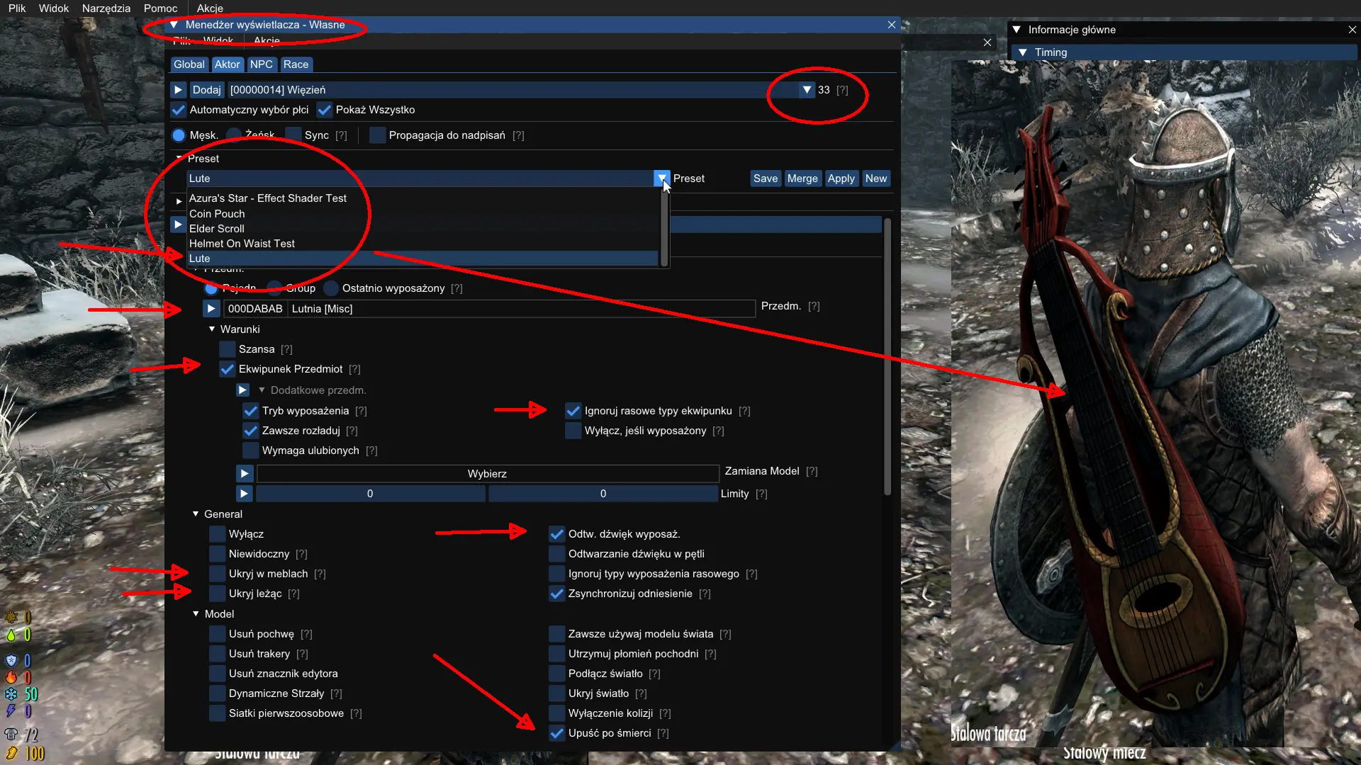
Task: Click the help marker next to Zamiana Model
Action: click(812, 471)
